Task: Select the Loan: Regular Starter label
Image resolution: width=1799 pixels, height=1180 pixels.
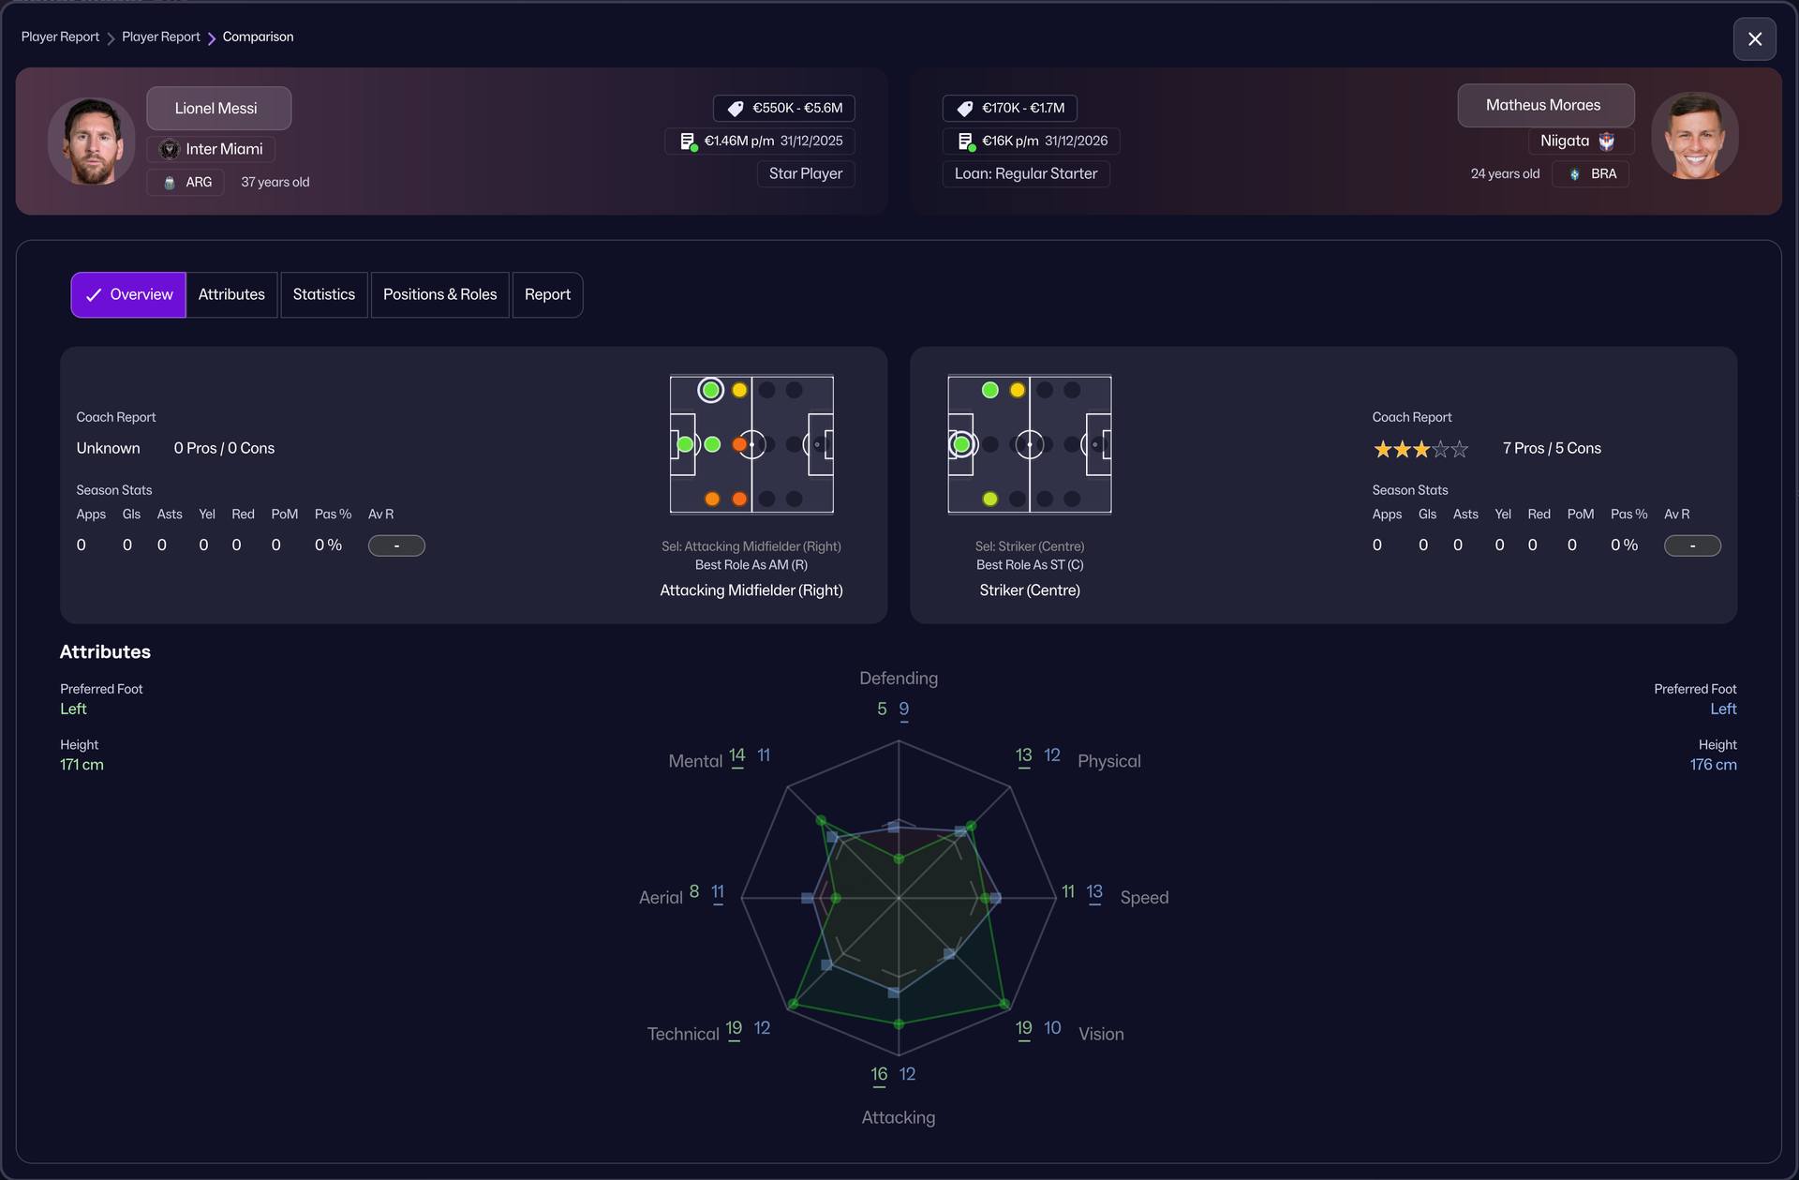Action: point(1026,173)
